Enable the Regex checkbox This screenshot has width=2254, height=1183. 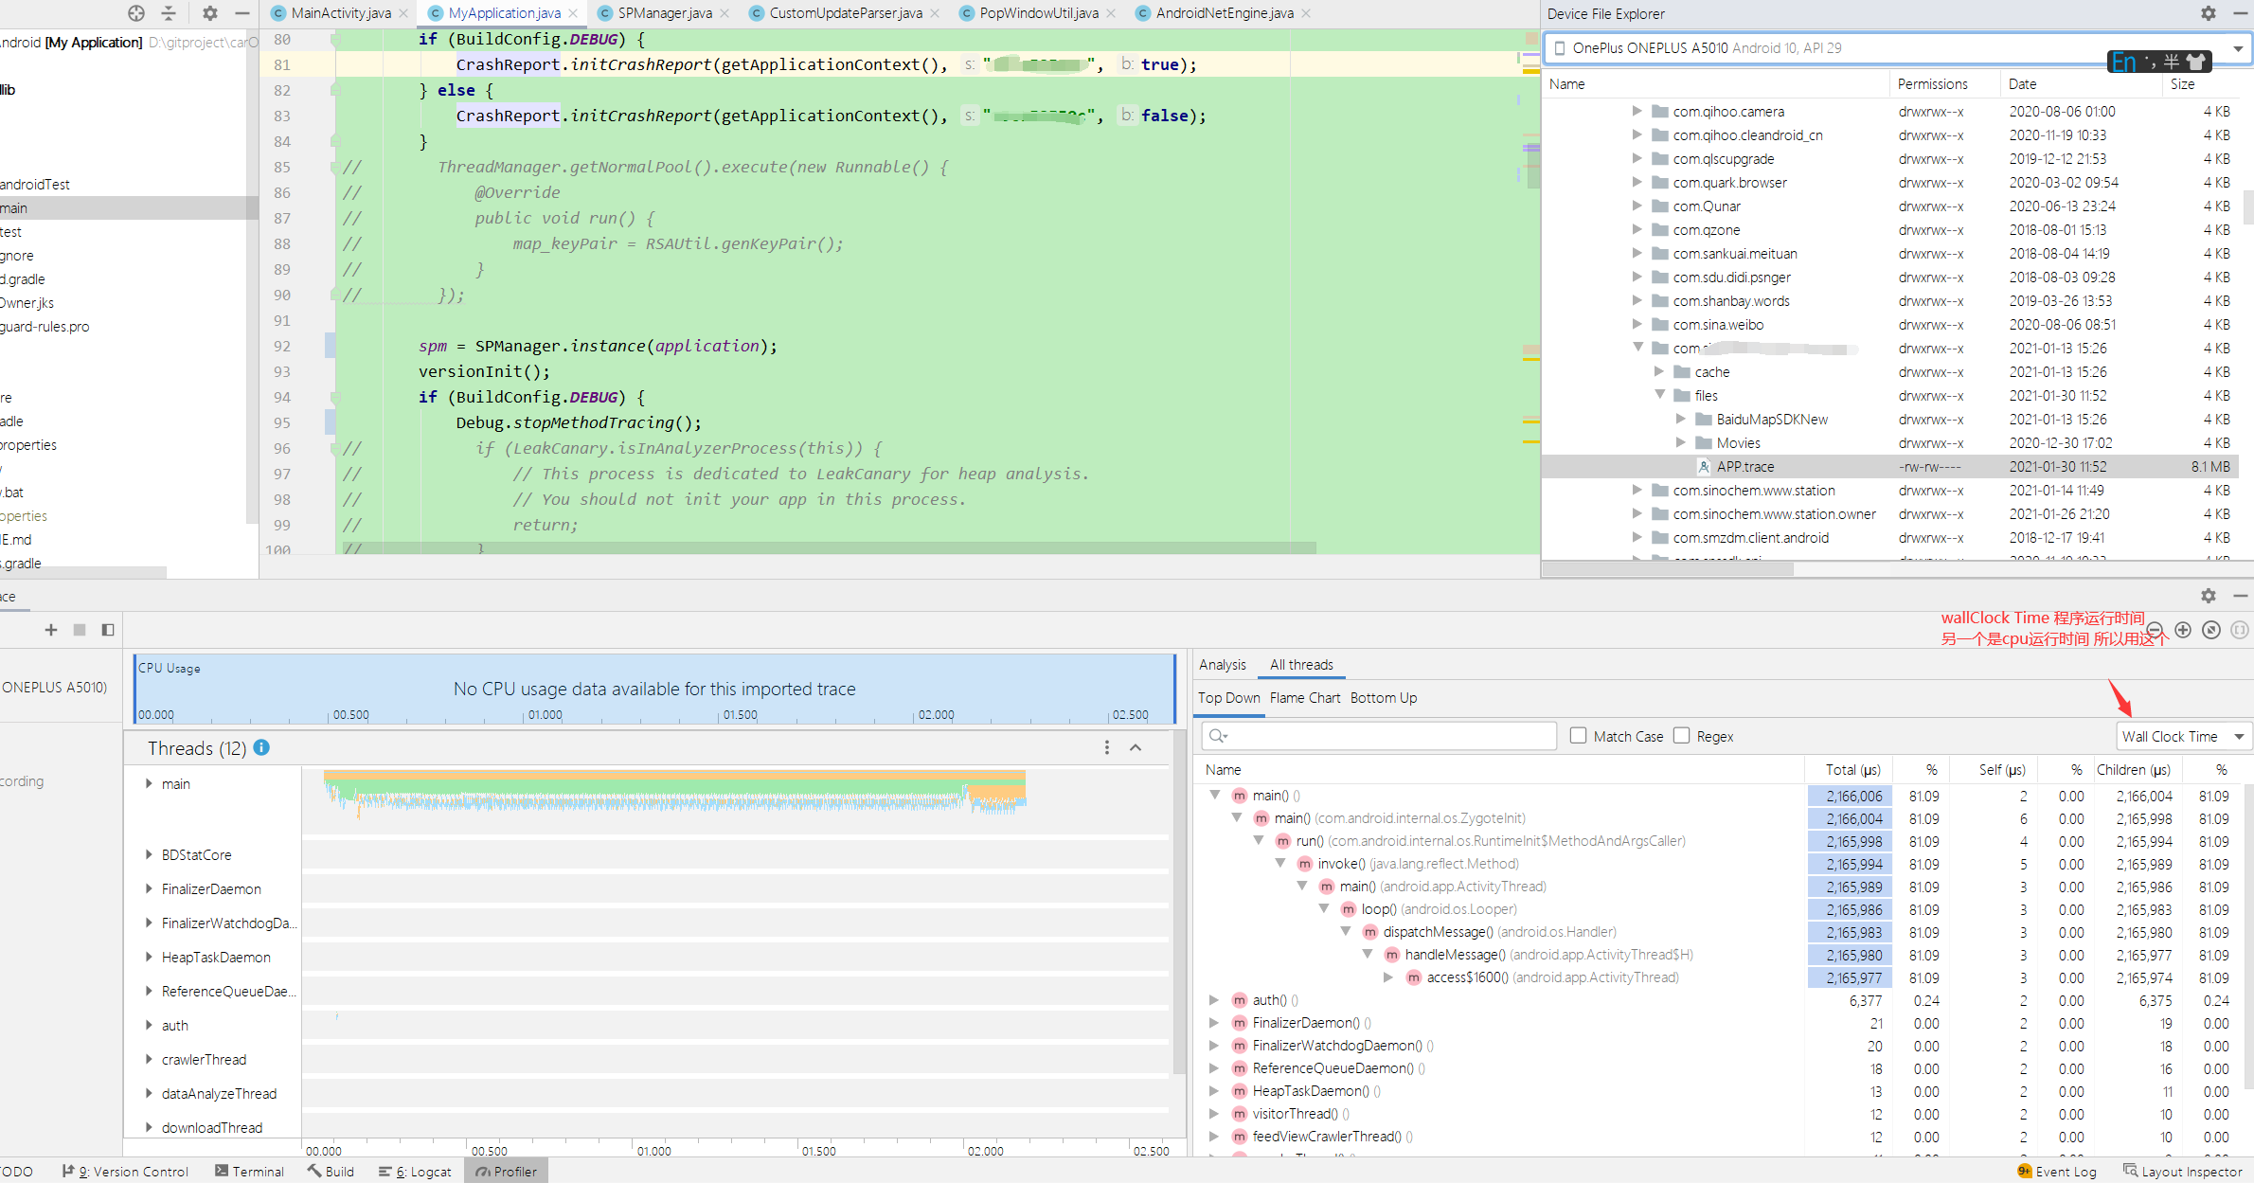[1681, 736]
